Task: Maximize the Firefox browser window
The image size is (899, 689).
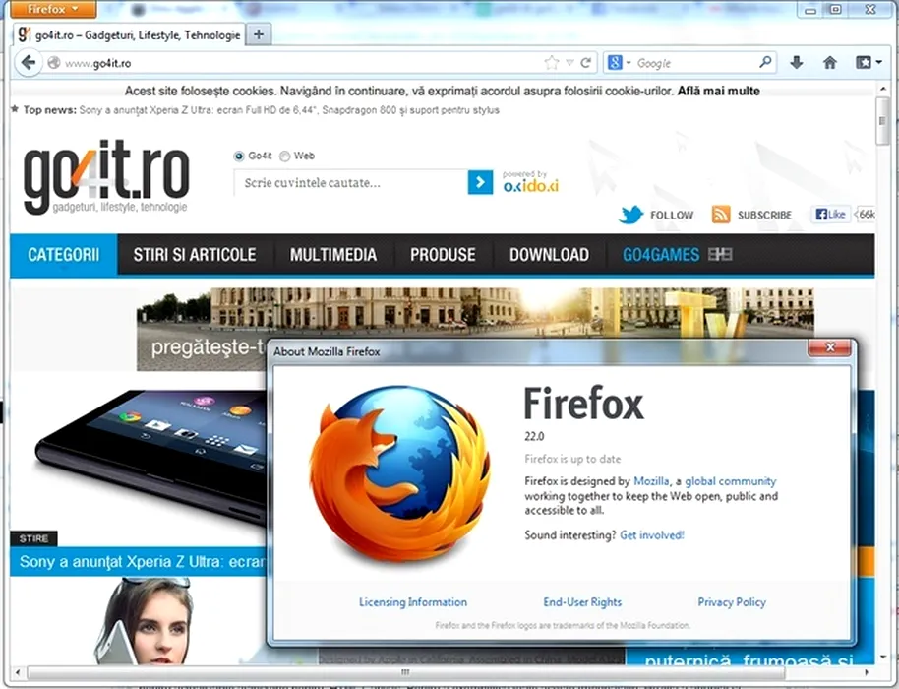Action: click(836, 9)
